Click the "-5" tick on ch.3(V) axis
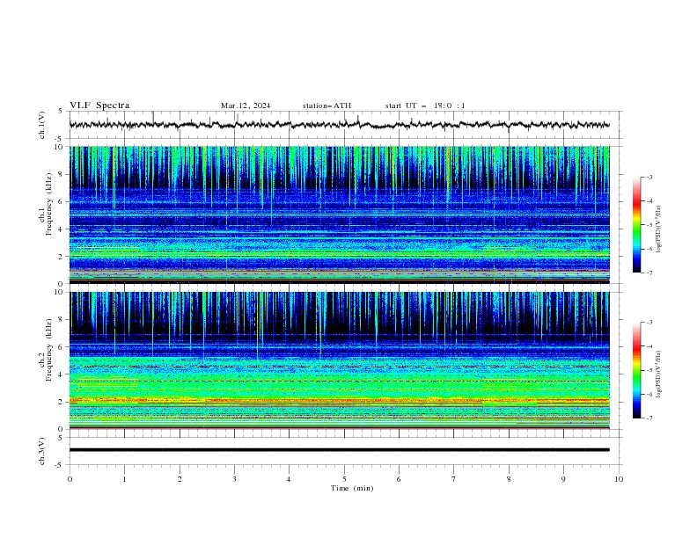The image size is (697, 538). click(x=60, y=465)
